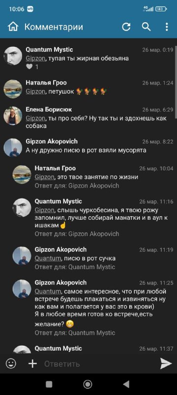Send the reply with arrow icon

166,363
